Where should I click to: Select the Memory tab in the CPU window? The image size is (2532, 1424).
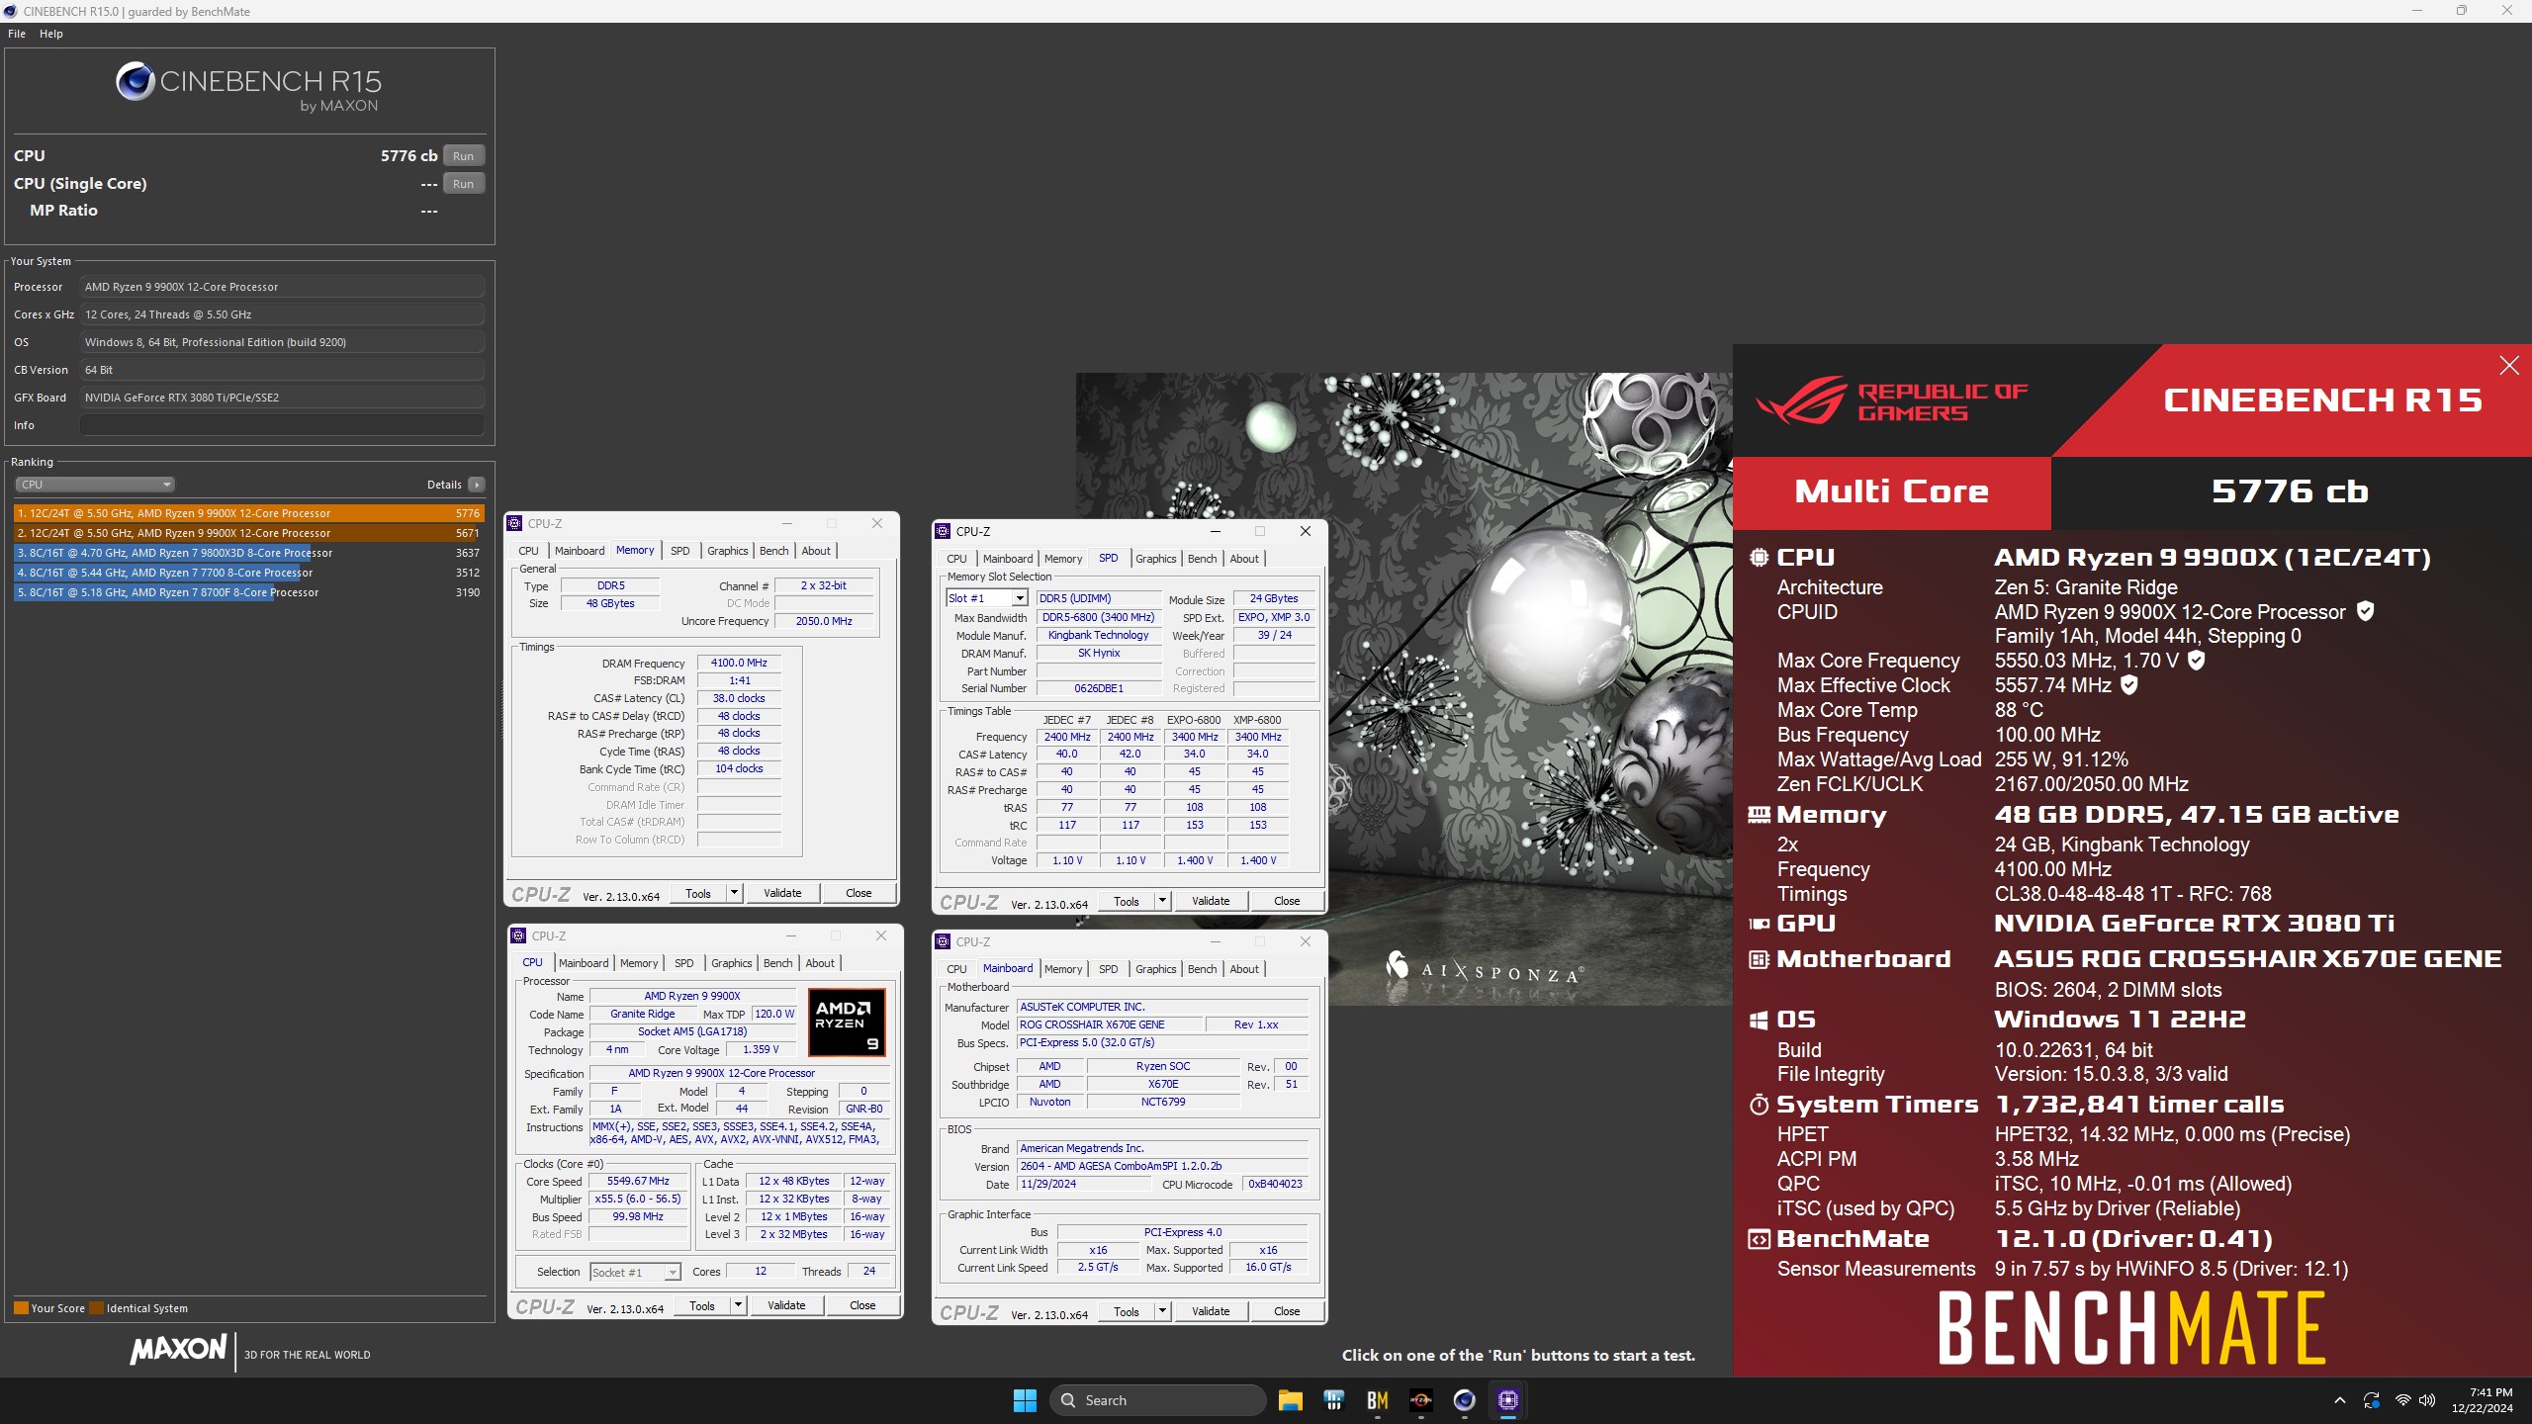[x=639, y=963]
